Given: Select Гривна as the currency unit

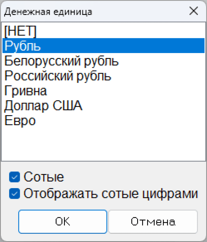Looking at the screenshot, I should [26, 91].
